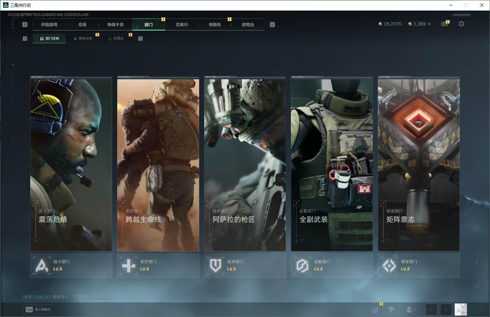This screenshot has width=490, height=317.
Task: Open the mail envelope icon
Action: coord(444,24)
